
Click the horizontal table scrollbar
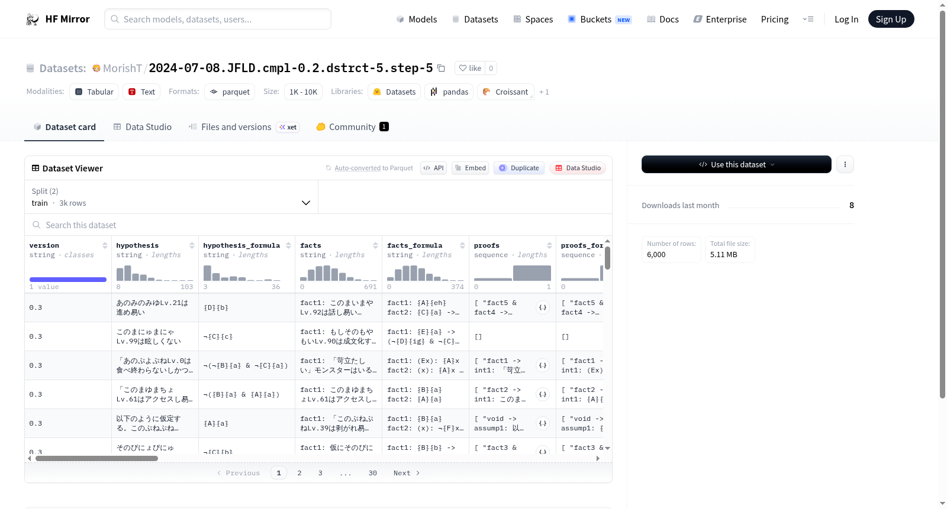96,458
